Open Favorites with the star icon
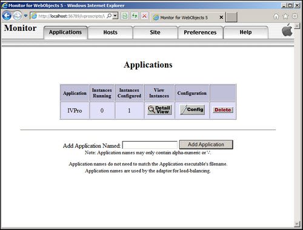Screen dimensions: 303x230 [x=285, y=16]
